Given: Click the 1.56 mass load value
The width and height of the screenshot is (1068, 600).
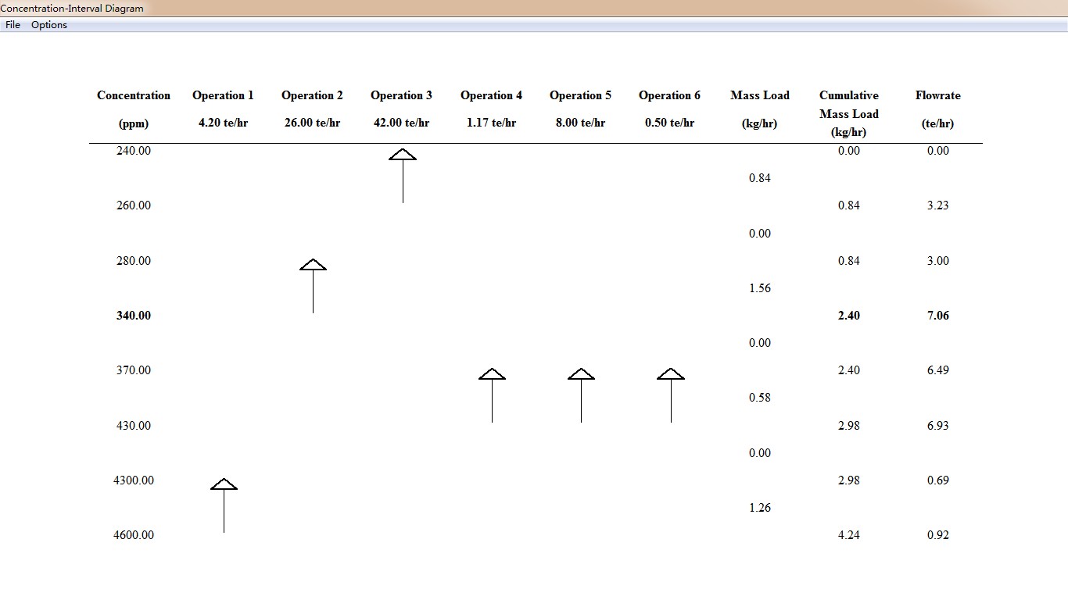Looking at the screenshot, I should (760, 288).
